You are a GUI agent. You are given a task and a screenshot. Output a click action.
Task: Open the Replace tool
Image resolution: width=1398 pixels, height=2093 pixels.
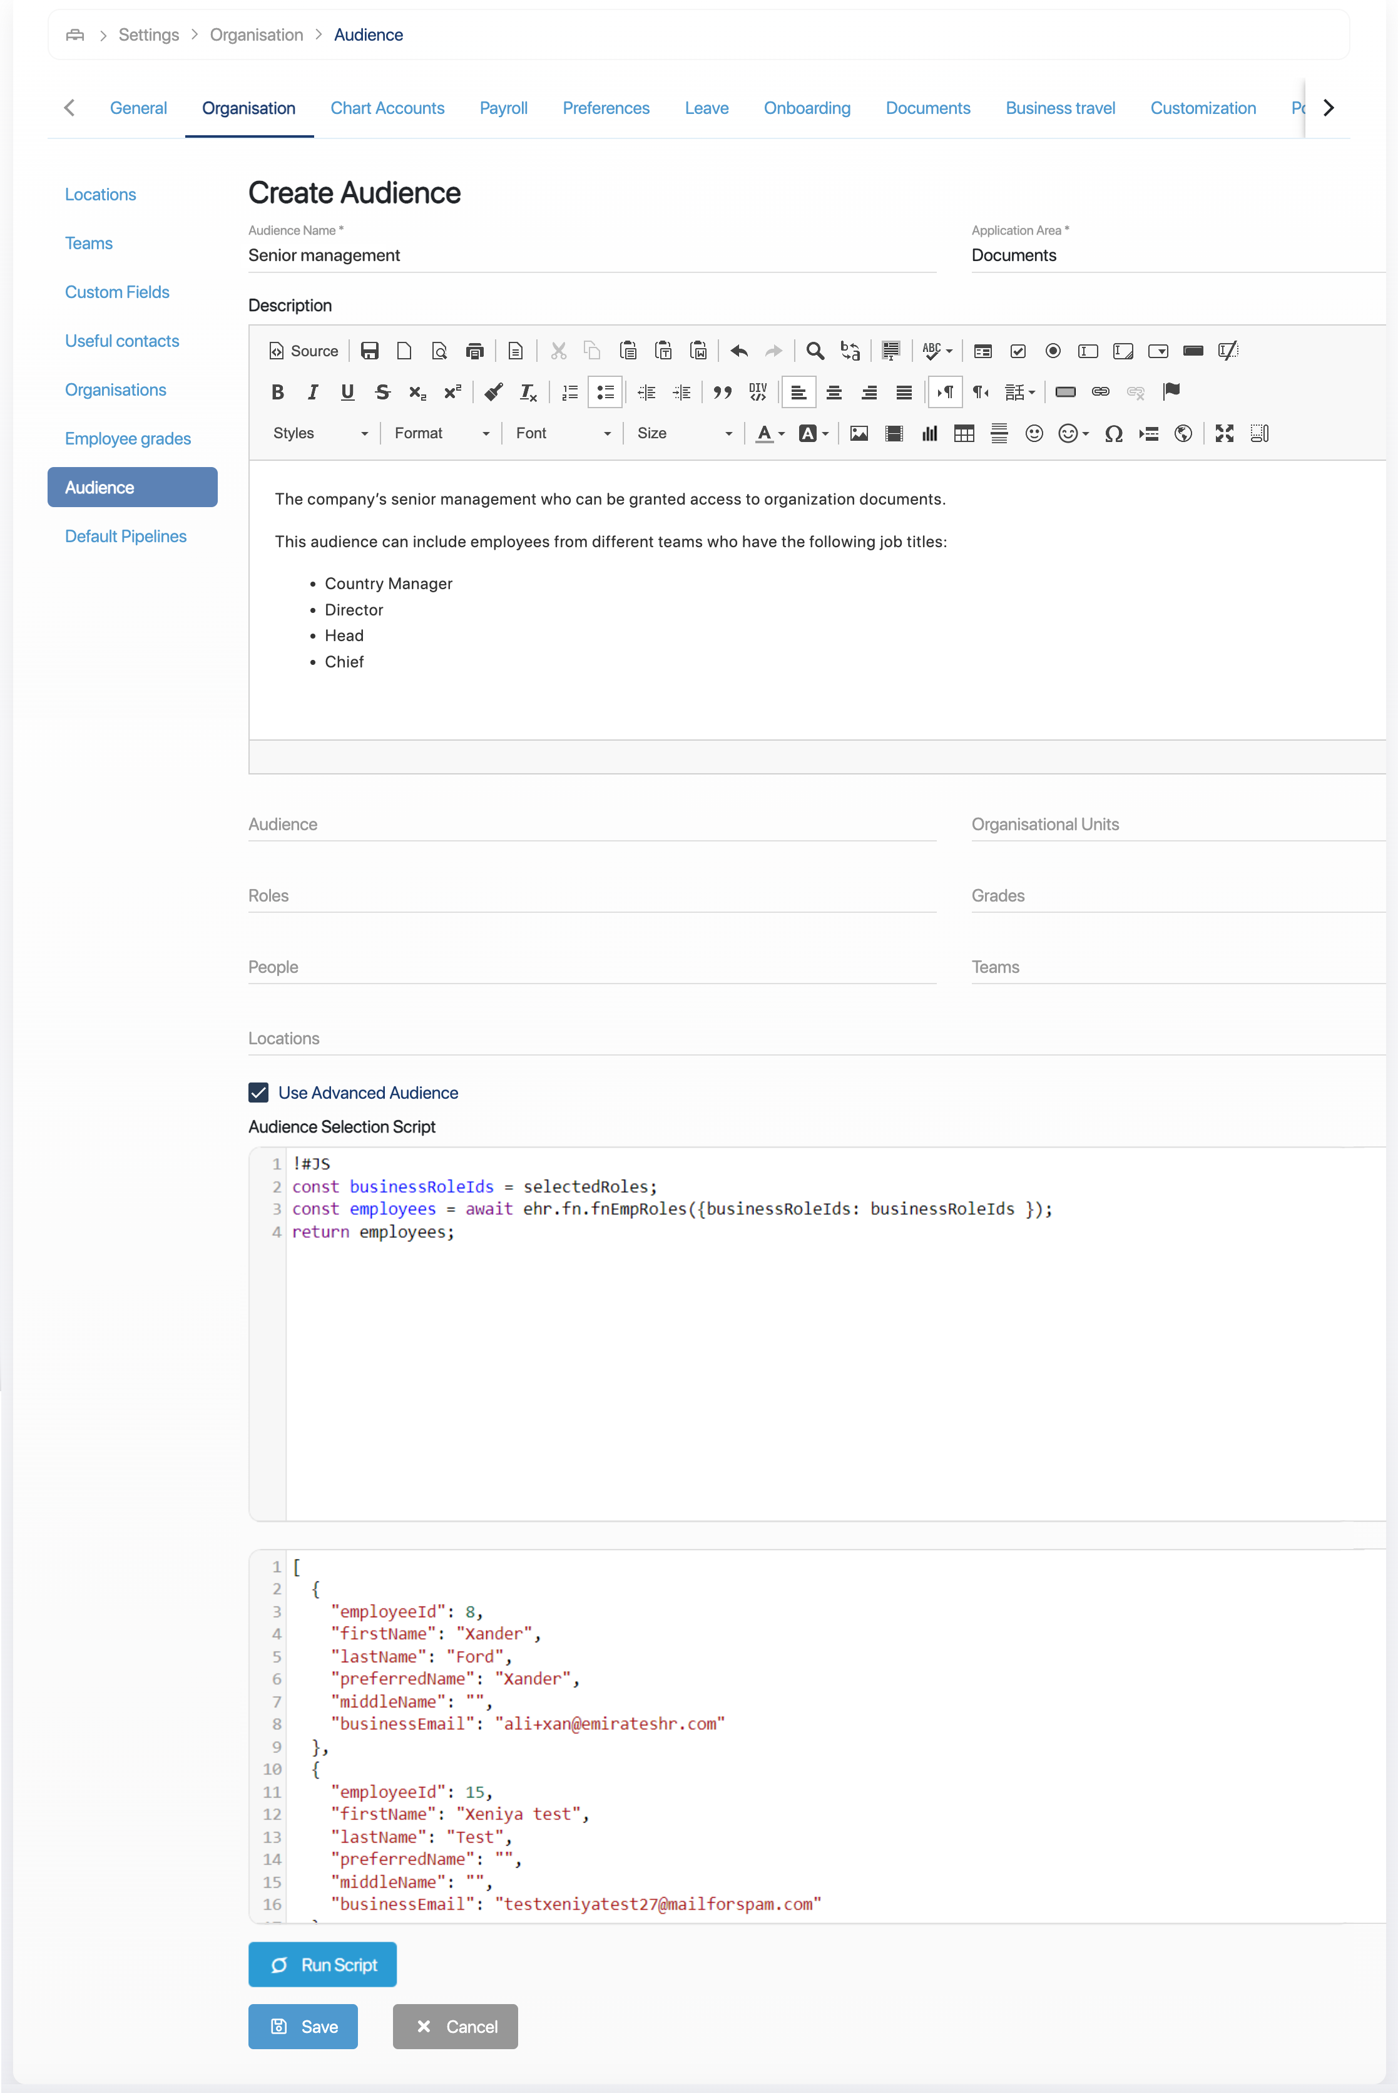(x=850, y=351)
